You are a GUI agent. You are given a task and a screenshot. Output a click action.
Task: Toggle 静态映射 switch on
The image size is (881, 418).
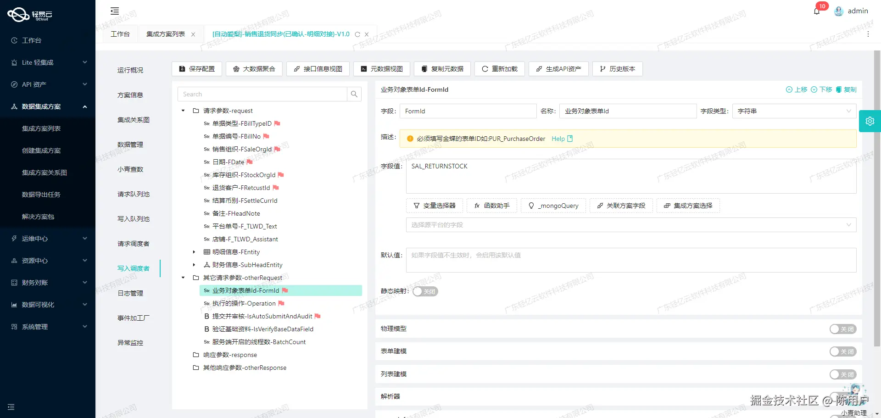[x=424, y=291]
